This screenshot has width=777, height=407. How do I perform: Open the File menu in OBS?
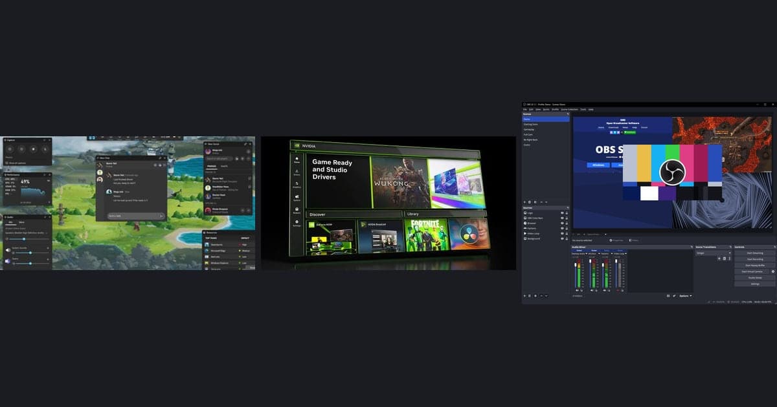525,109
